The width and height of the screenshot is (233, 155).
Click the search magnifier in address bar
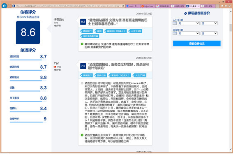118,6
